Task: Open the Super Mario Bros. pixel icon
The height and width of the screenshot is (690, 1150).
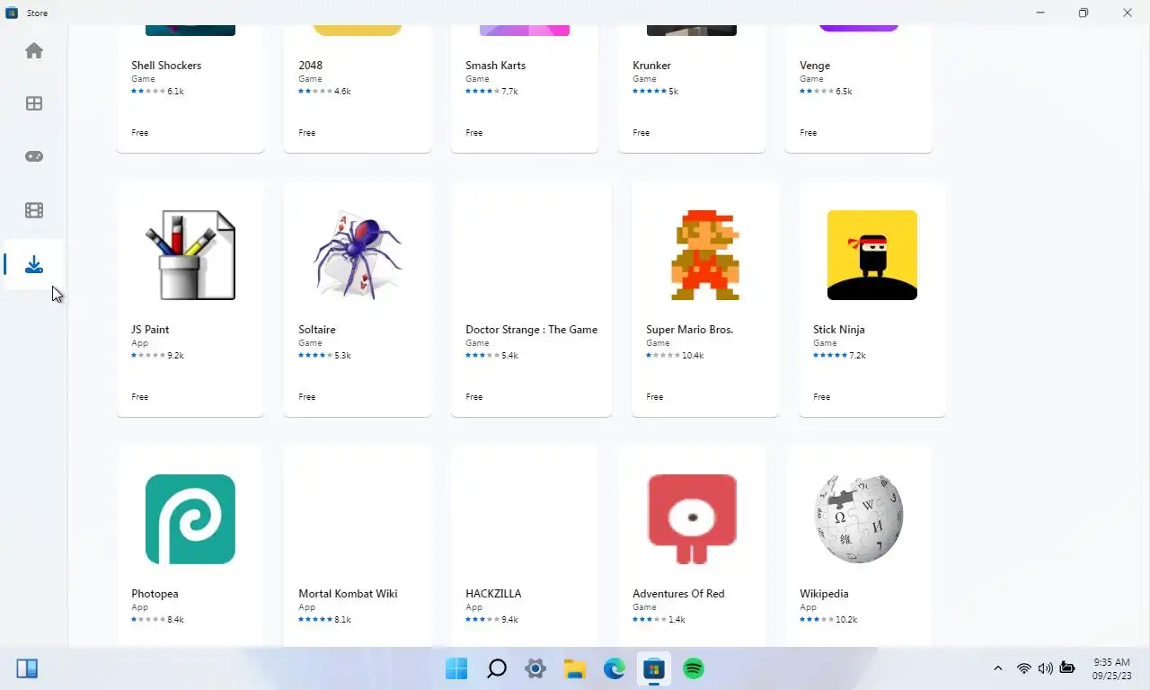Action: (x=705, y=255)
